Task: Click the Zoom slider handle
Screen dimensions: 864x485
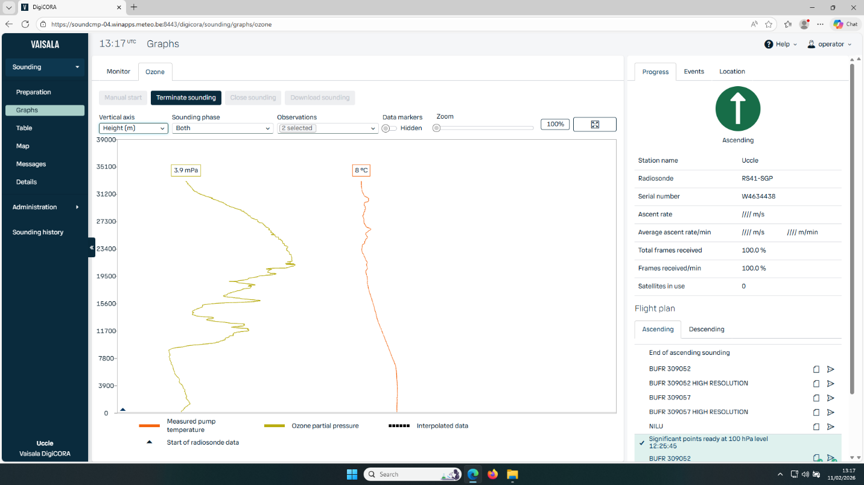Action: (437, 128)
